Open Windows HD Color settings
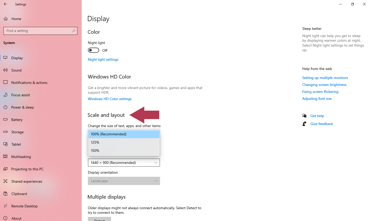 click(x=110, y=99)
